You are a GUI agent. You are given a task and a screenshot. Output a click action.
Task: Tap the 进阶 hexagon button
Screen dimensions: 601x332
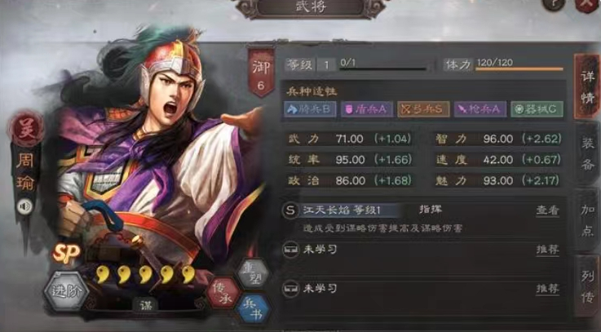(x=66, y=291)
